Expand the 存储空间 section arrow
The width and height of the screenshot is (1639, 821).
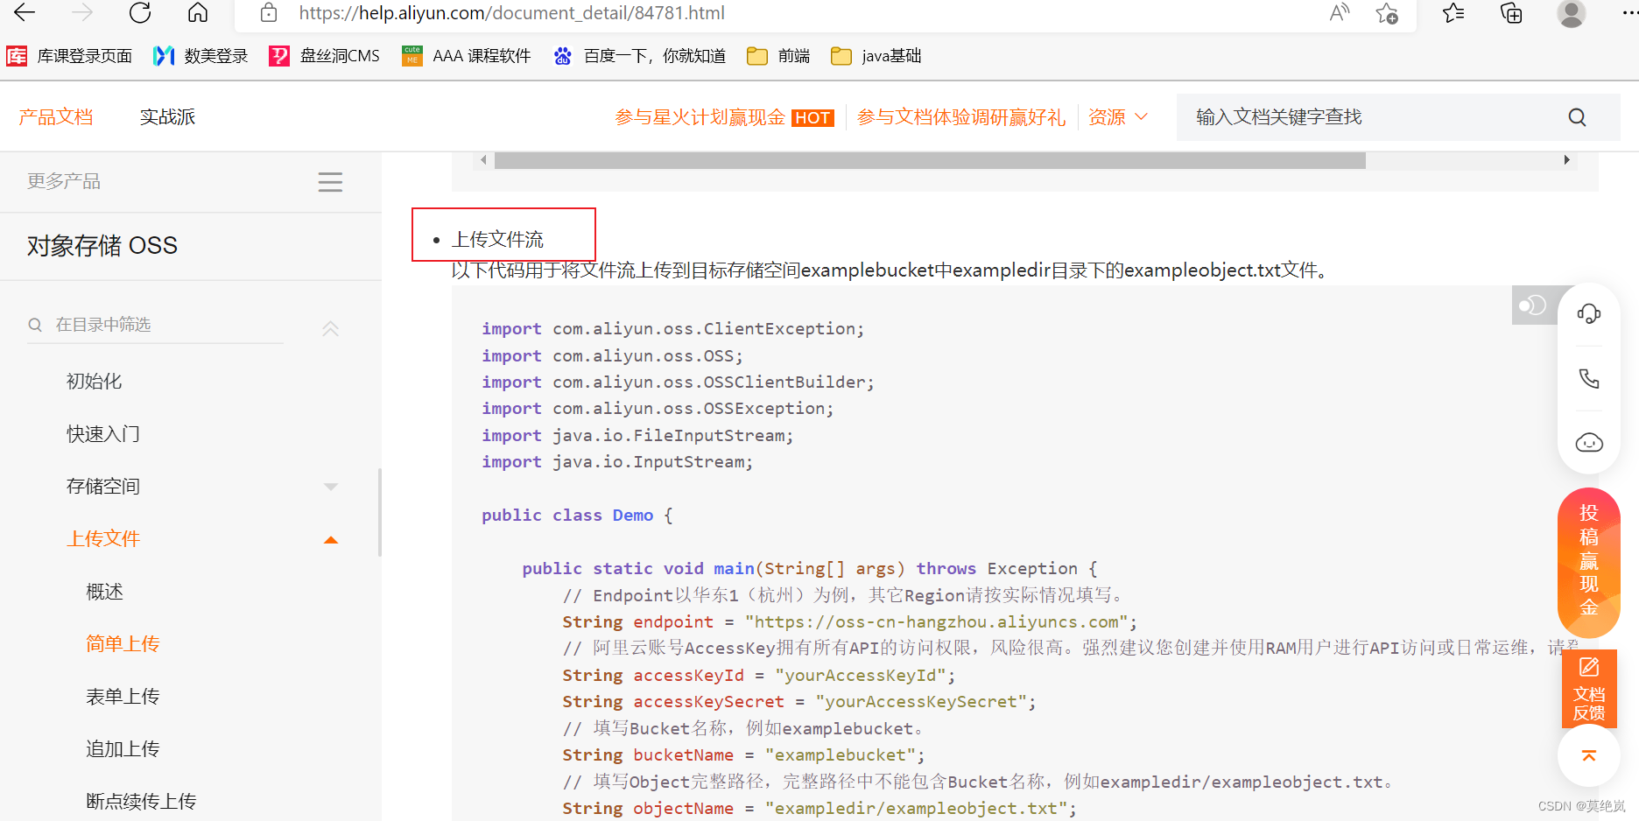(x=330, y=487)
